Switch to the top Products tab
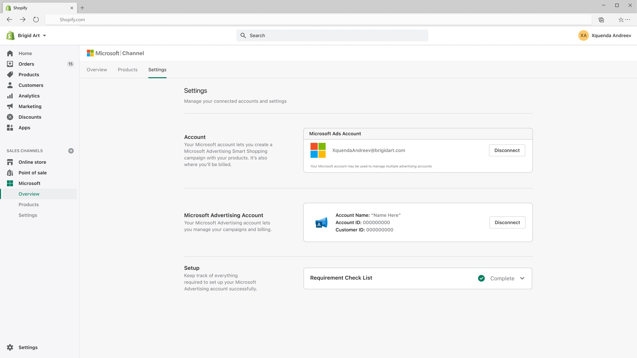Viewport: 637px width, 358px height. pyautogui.click(x=127, y=70)
